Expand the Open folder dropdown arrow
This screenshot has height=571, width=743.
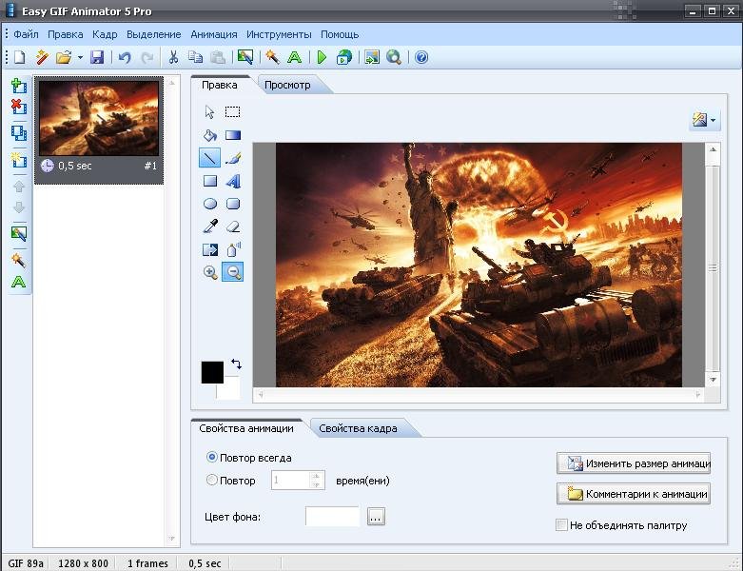point(80,58)
